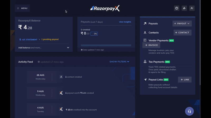Viewport: 211px width, 118px height.
Task: Click the Contacts person icon
Action: (x=145, y=33)
